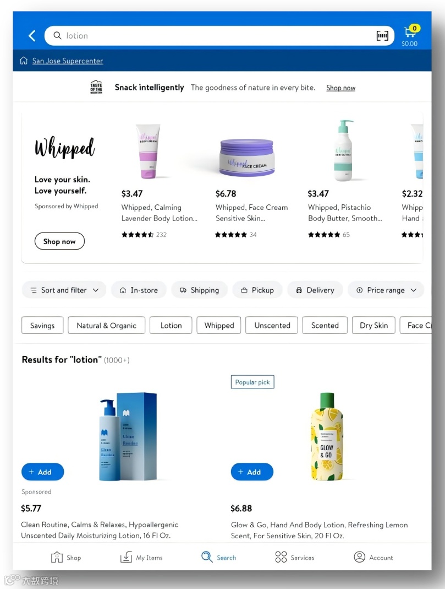The width and height of the screenshot is (445, 589).
Task: Click the search magnifier in search bar
Action: tap(57, 35)
